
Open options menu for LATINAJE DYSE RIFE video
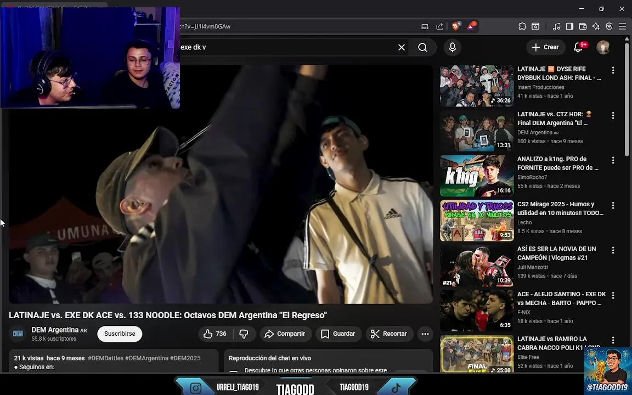[613, 70]
